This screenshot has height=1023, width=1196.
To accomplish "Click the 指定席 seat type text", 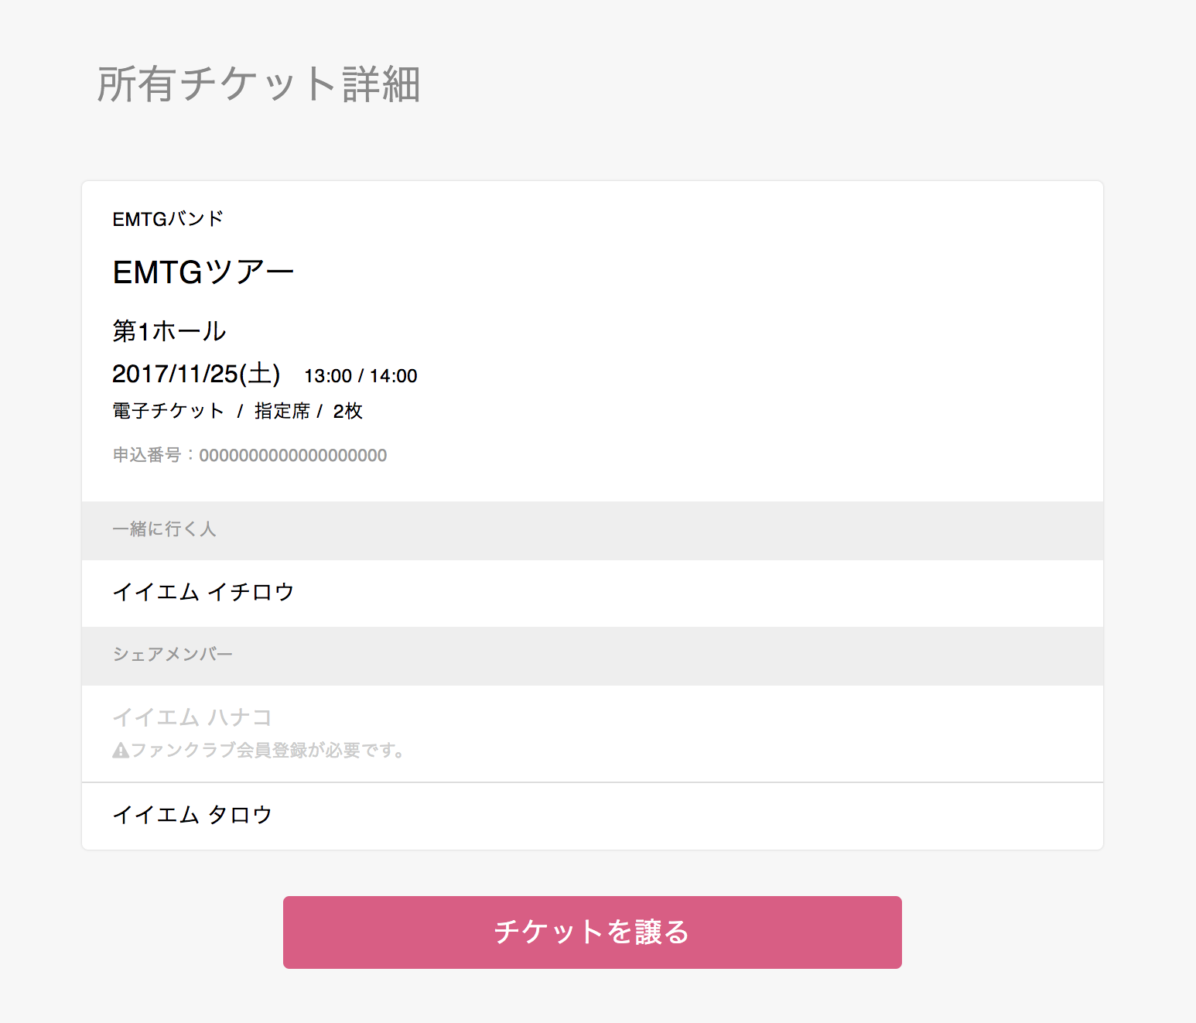I will point(282,411).
